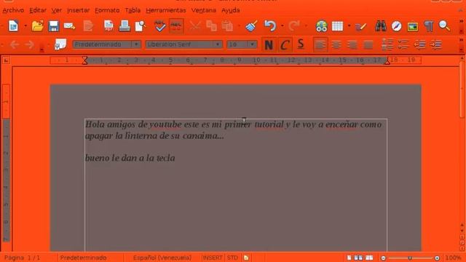Copy the selection with the copy icon
466x262 pixels.
tap(211, 26)
